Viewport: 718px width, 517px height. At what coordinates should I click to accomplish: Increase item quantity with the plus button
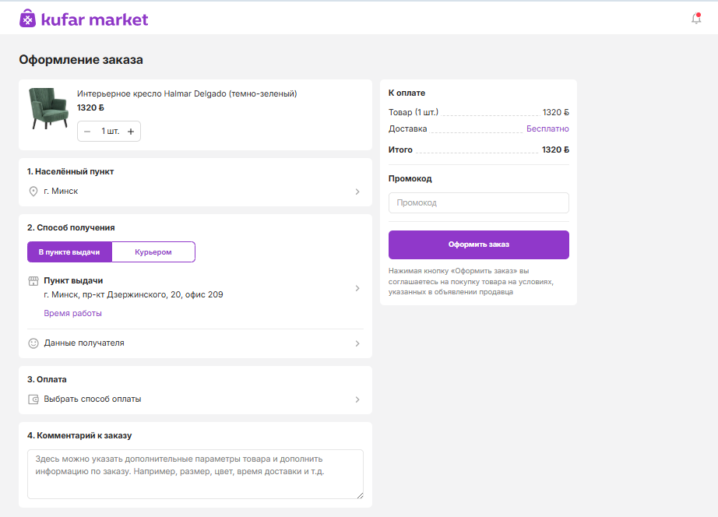(x=131, y=132)
